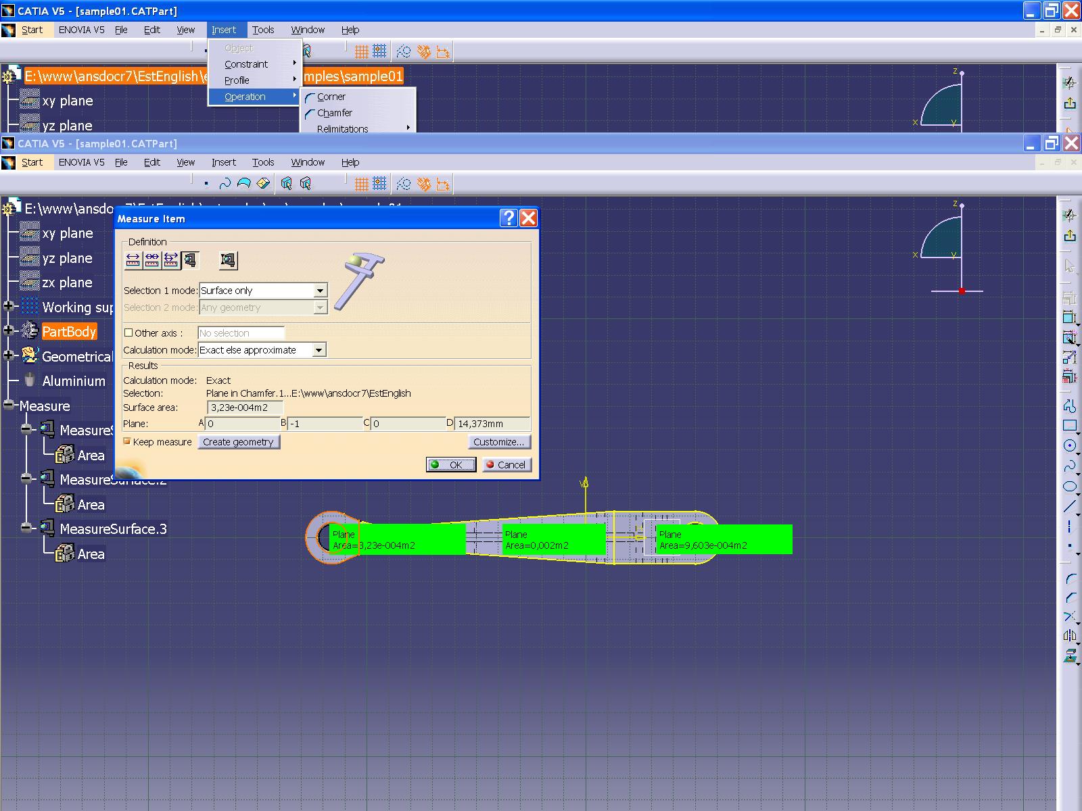Click the Snap to Point grid icon
This screenshot has width=1082, height=811.
pyautogui.click(x=379, y=184)
